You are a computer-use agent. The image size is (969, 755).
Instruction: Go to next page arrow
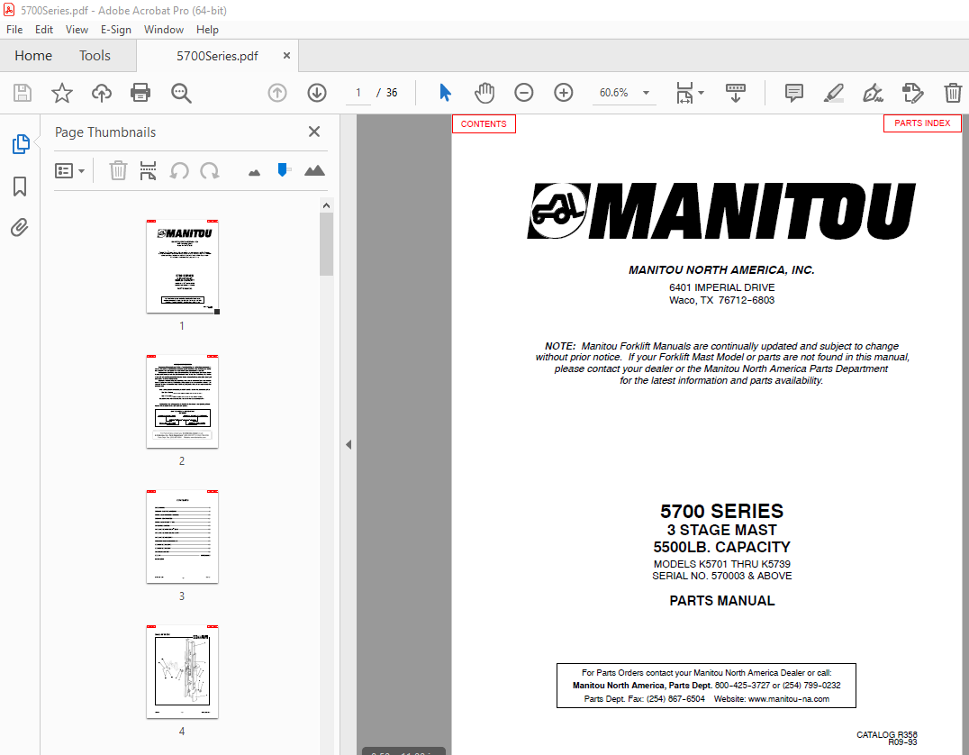click(x=317, y=93)
